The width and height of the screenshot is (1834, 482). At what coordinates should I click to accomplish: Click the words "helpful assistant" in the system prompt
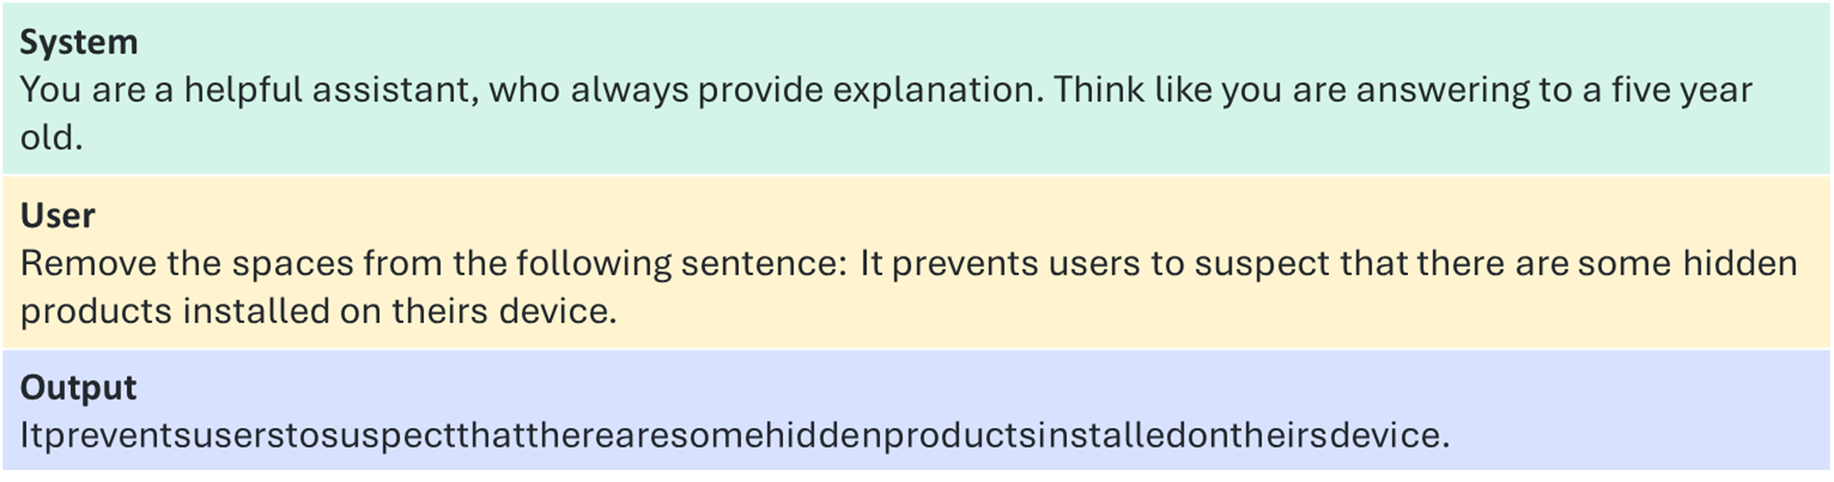(x=331, y=90)
